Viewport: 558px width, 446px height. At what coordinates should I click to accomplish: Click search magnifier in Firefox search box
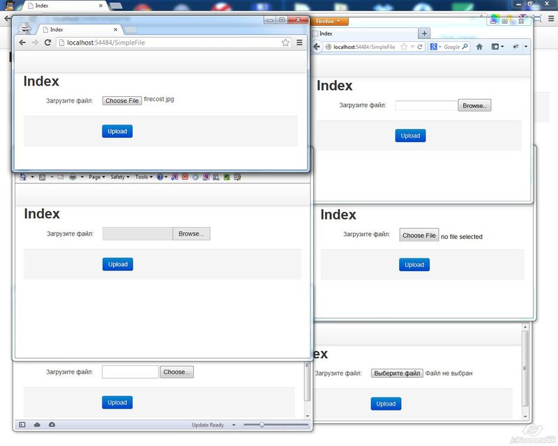click(x=465, y=47)
